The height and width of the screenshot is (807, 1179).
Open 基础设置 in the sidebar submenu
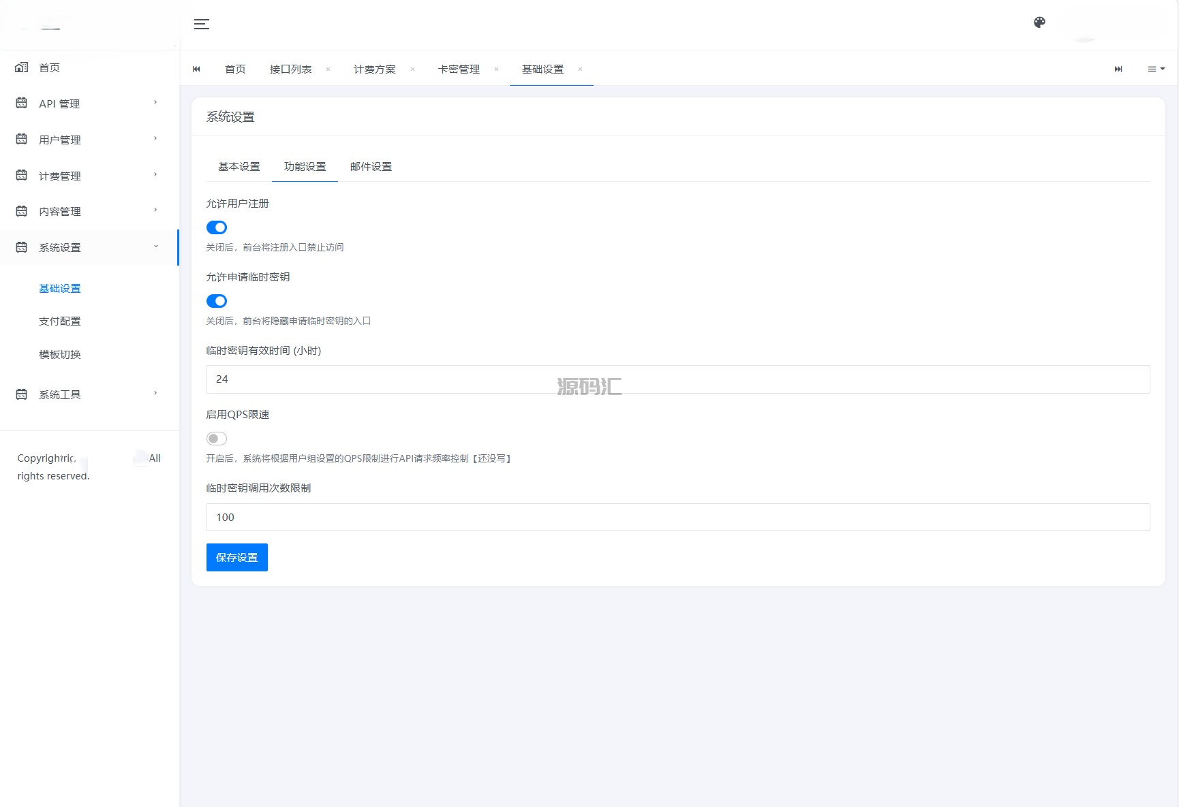(x=60, y=289)
